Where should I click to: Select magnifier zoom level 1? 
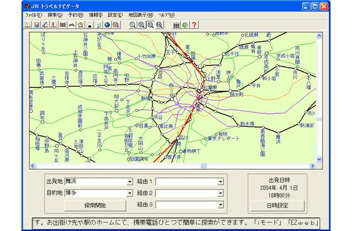[x=132, y=25]
